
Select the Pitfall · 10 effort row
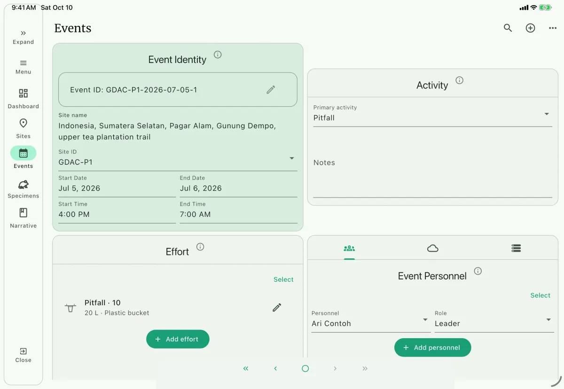click(x=178, y=308)
